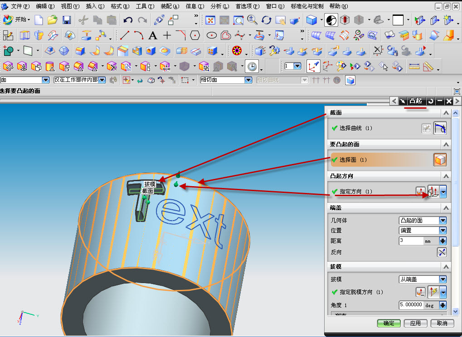Select the Arc curve tool
The width and height of the screenshot is (462, 337).
(139, 35)
